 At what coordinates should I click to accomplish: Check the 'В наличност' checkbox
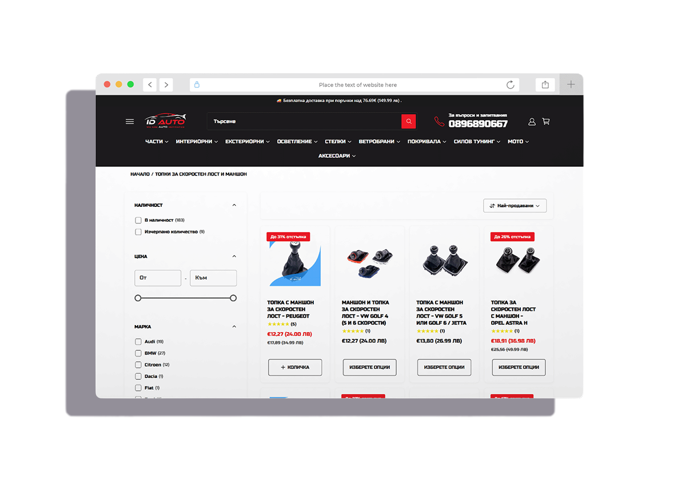pyautogui.click(x=138, y=220)
